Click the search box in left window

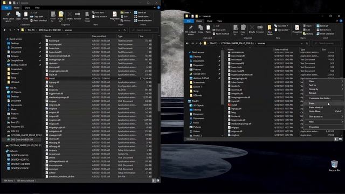(144, 30)
